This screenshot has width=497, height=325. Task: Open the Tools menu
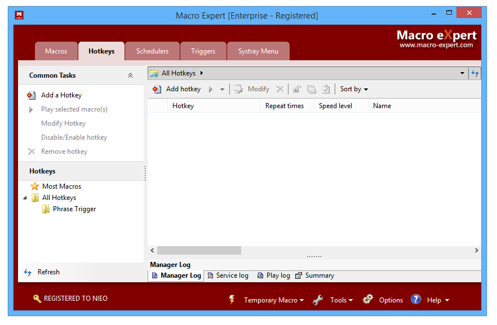(341, 300)
